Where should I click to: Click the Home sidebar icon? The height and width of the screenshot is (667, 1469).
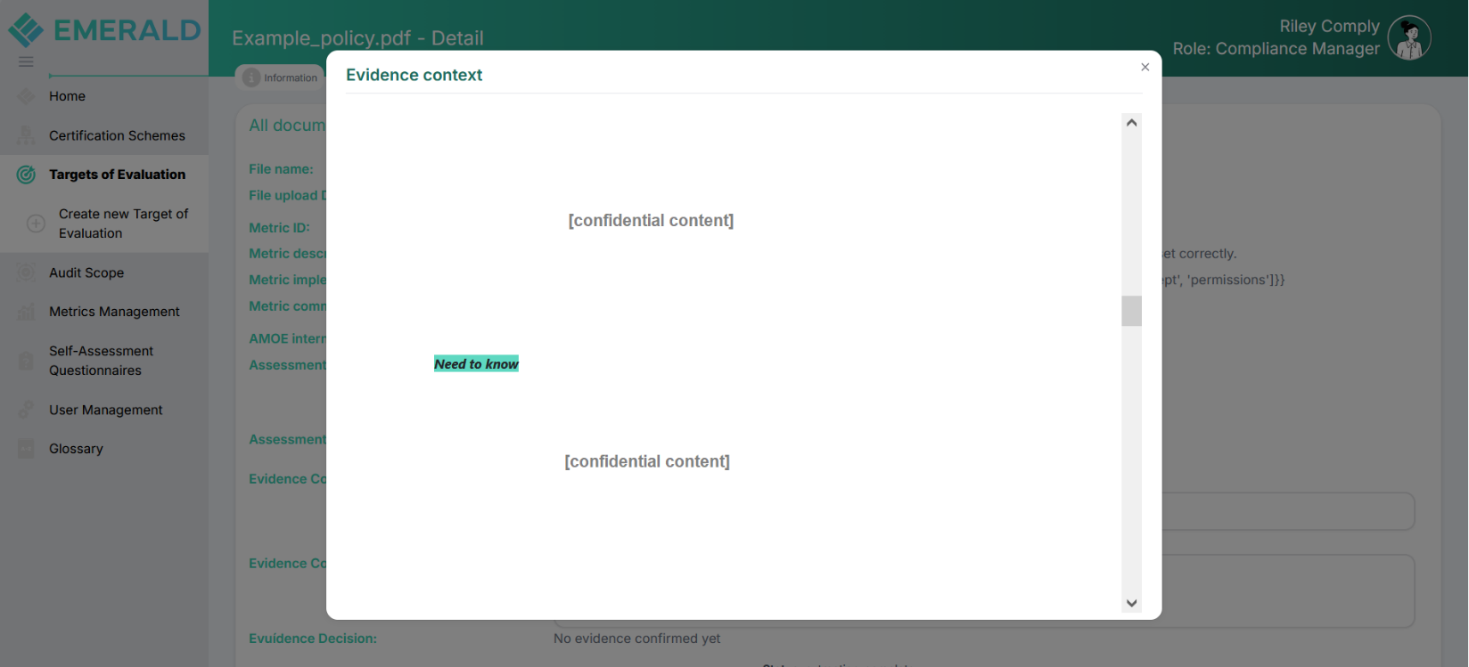(x=27, y=96)
